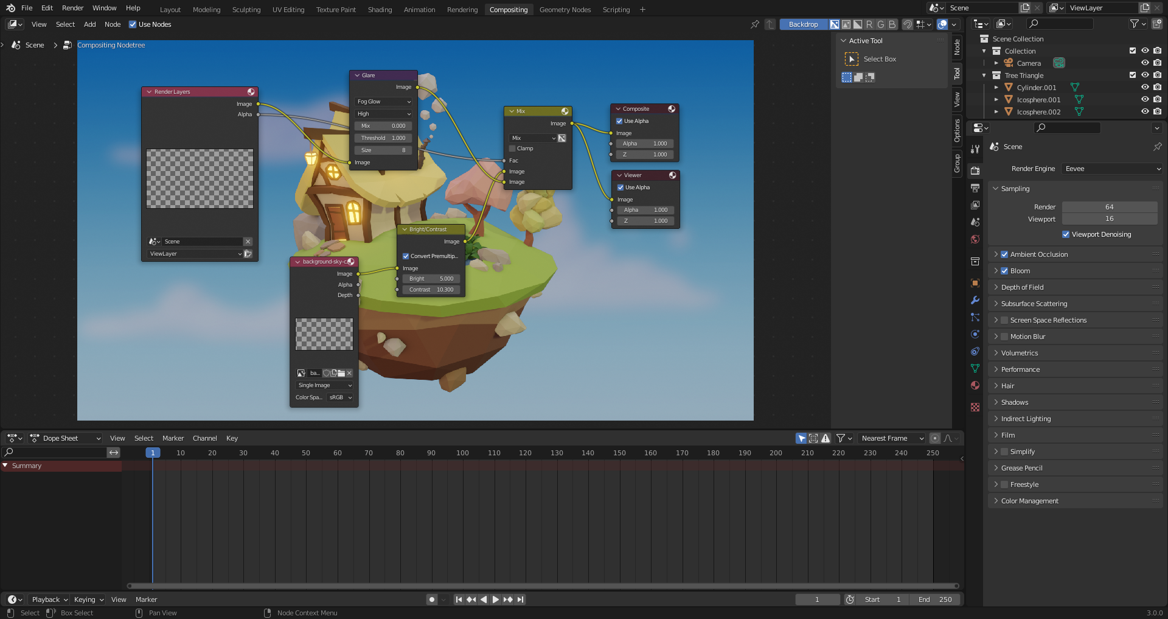1168x619 pixels.
Task: Toggle auto keying record button
Action: pyautogui.click(x=432, y=600)
